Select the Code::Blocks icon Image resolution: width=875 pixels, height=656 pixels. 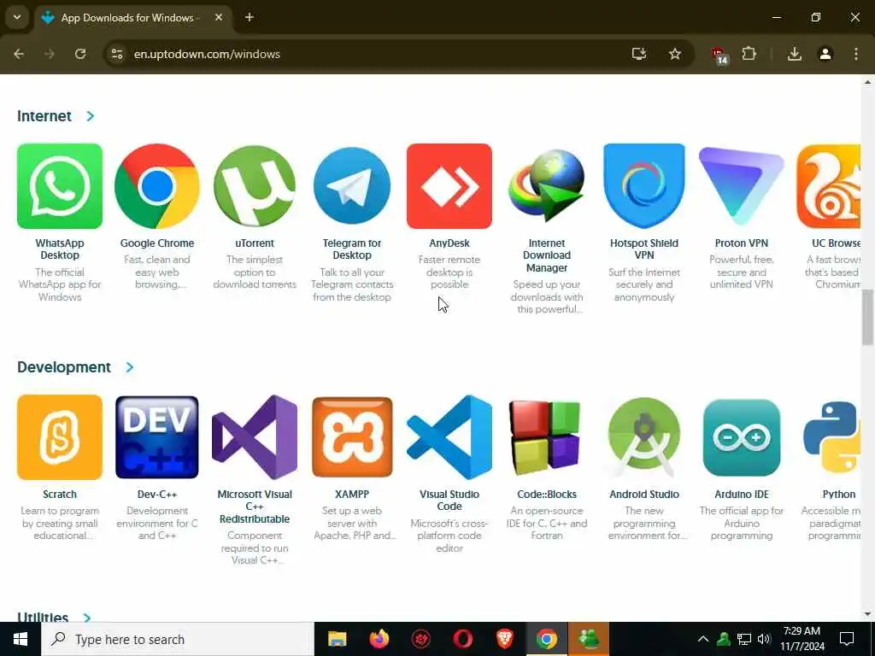coord(547,437)
